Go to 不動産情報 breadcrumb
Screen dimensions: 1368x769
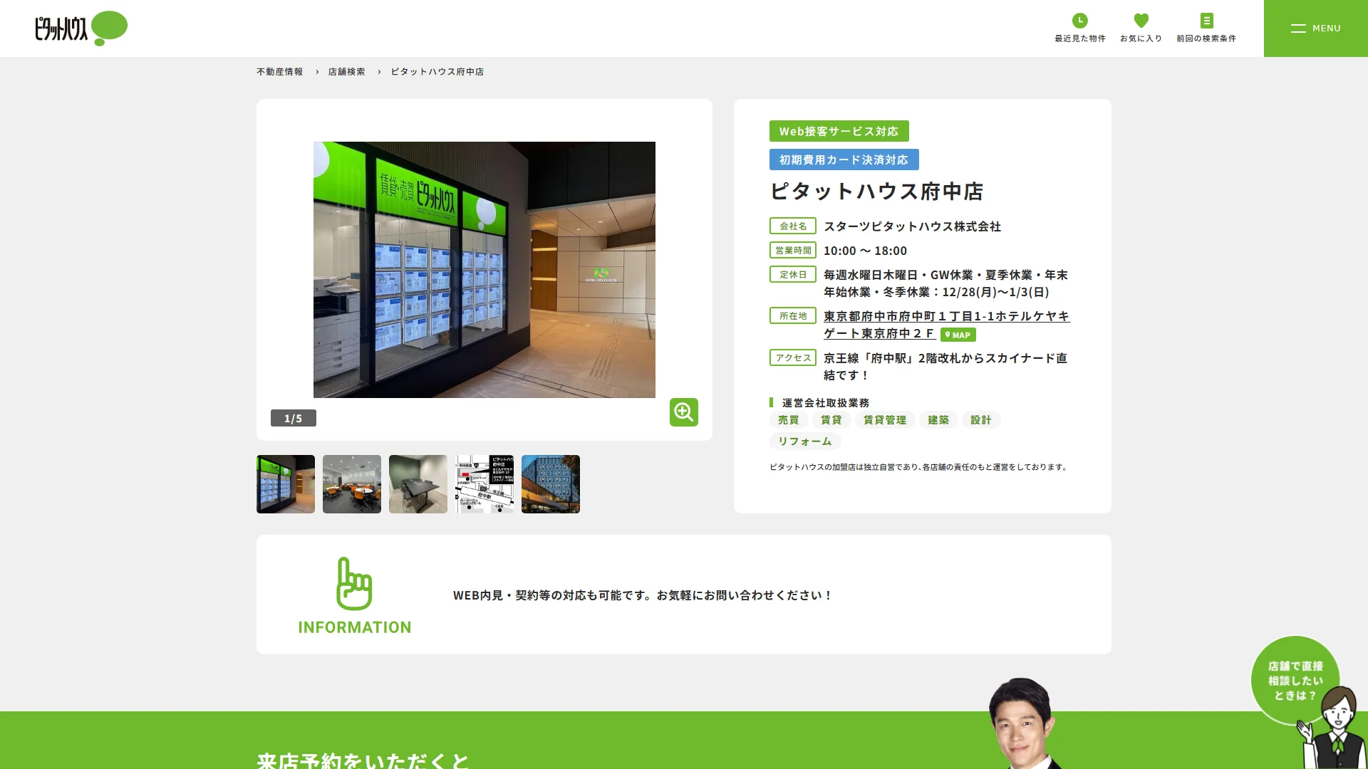pyautogui.click(x=279, y=72)
